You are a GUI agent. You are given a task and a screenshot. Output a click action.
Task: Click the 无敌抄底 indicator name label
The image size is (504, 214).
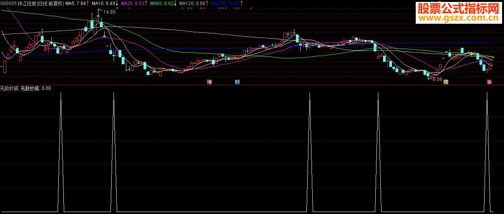click(x=9, y=88)
